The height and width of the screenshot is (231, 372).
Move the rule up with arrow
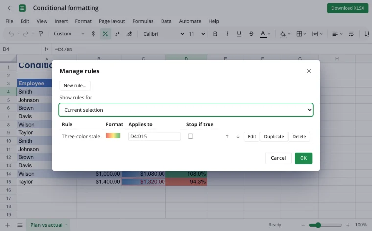pyautogui.click(x=227, y=137)
